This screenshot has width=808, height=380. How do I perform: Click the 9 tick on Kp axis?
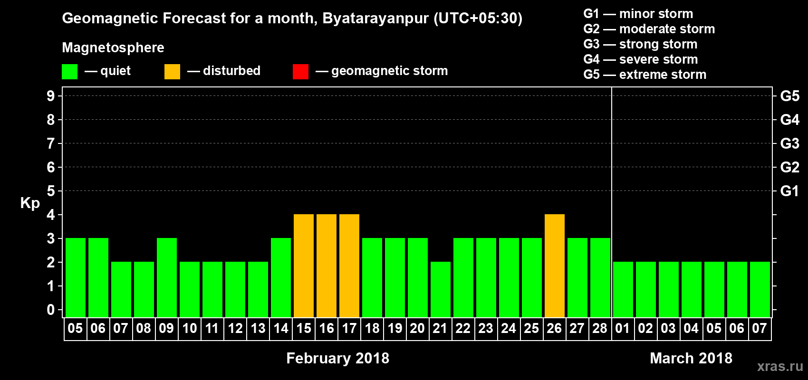pyautogui.click(x=51, y=96)
